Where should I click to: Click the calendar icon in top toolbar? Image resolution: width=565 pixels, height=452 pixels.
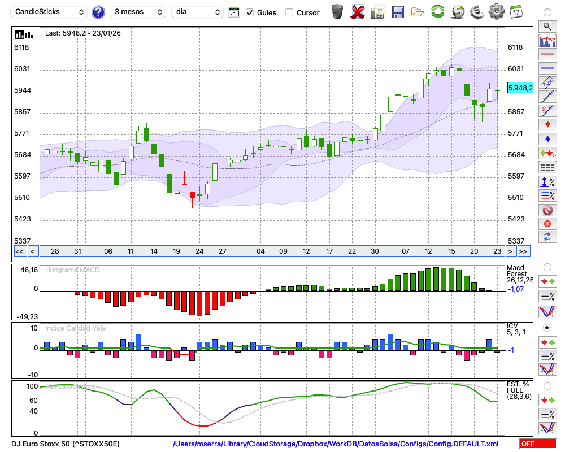tap(515, 11)
